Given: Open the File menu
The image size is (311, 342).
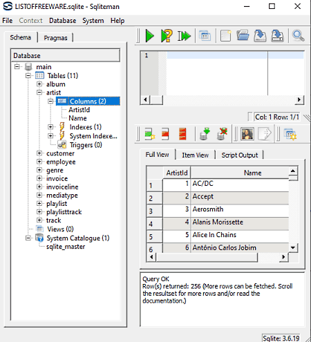Looking at the screenshot, I should (x=8, y=21).
